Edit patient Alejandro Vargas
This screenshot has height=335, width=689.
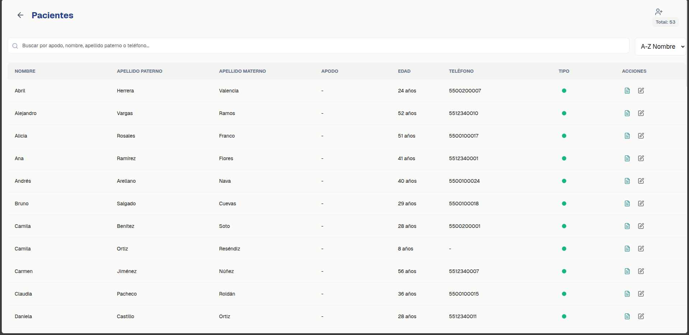point(641,113)
